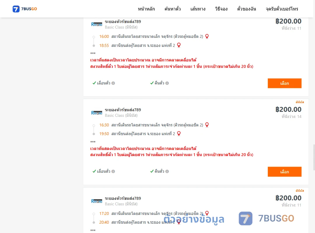Click ฿200.00 price on the 16:30 trip
This screenshot has width=315, height=233.
pyautogui.click(x=288, y=110)
